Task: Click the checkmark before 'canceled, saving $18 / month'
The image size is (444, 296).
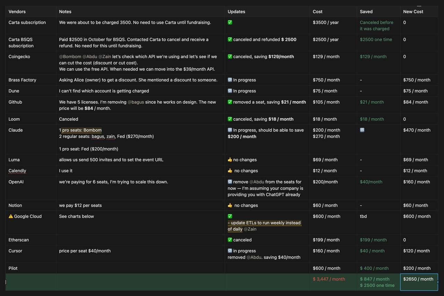Action: 230,119
